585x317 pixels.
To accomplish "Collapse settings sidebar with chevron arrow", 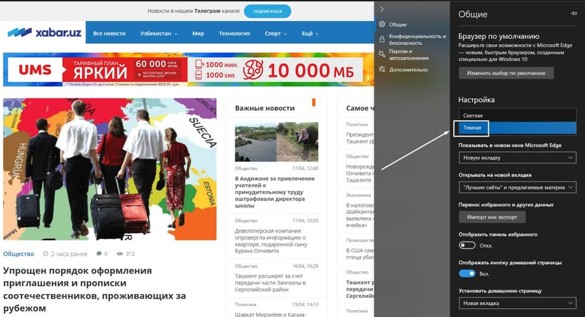I will click(x=382, y=10).
